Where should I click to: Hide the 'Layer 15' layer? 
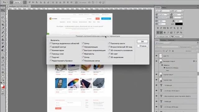coord(156,56)
